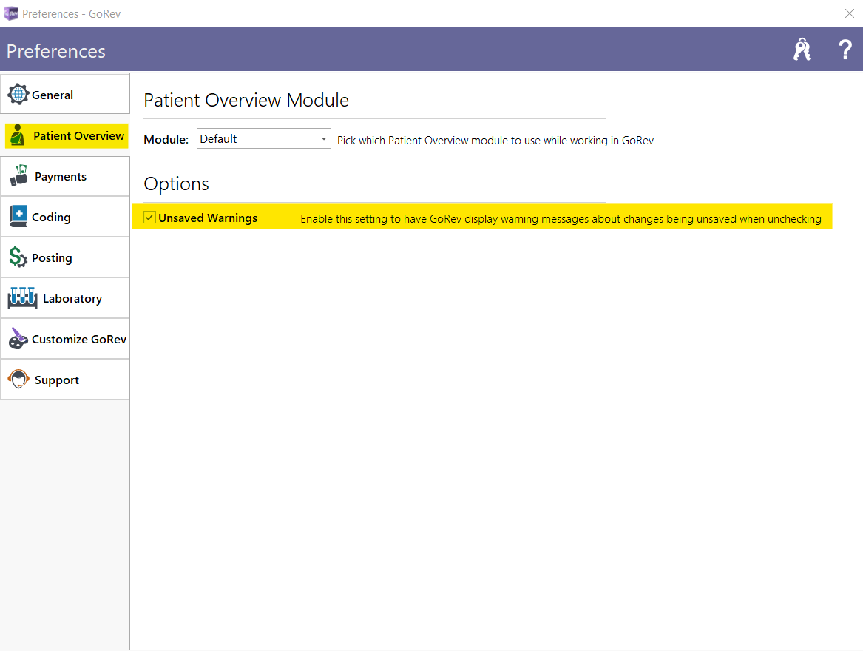Switch to the General tab
Image resolution: width=863 pixels, height=657 pixels.
click(x=65, y=95)
